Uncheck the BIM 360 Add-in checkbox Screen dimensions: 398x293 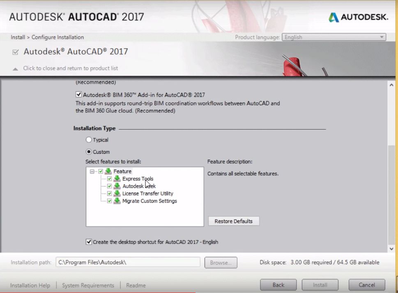click(x=79, y=95)
